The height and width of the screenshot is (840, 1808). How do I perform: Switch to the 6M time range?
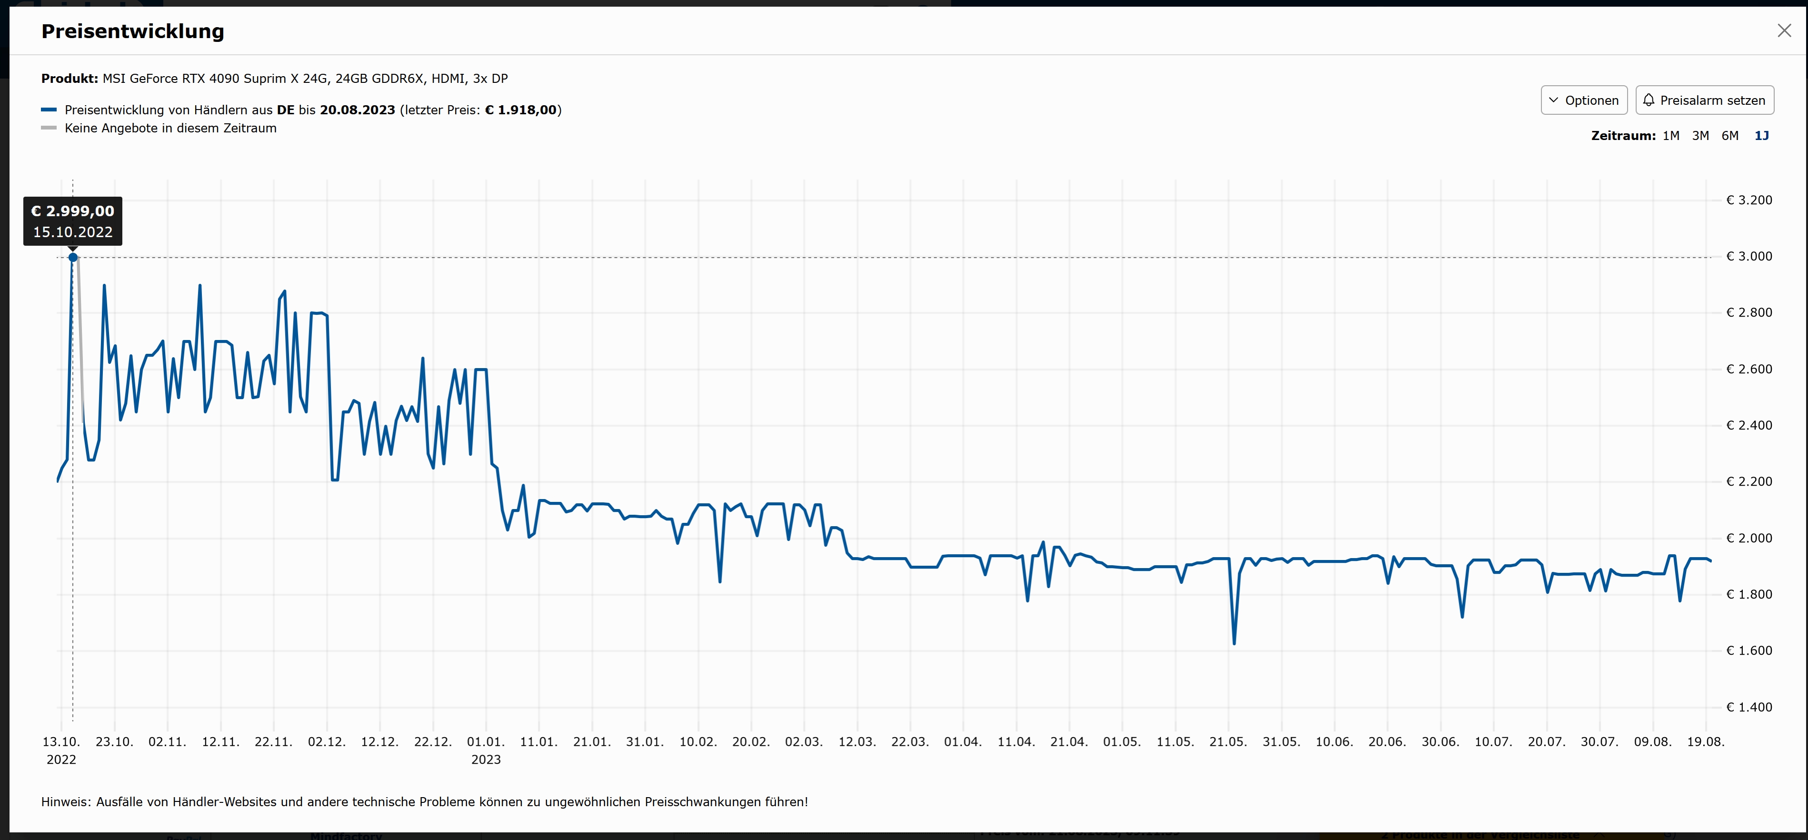click(1729, 136)
